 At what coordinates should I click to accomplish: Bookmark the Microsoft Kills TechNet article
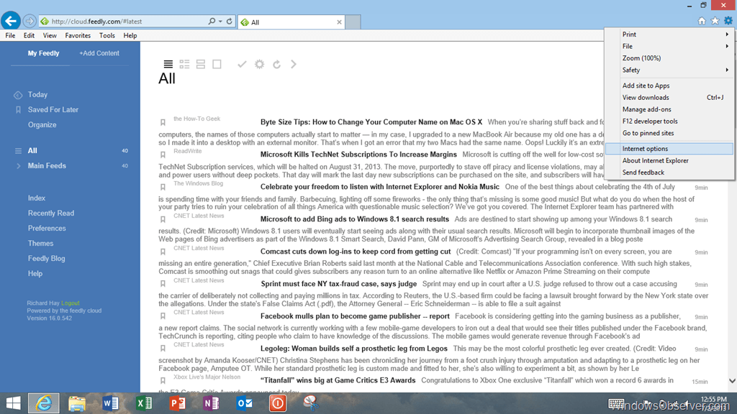pos(163,155)
